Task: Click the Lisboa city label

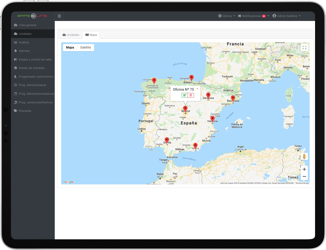Action: pos(141,129)
